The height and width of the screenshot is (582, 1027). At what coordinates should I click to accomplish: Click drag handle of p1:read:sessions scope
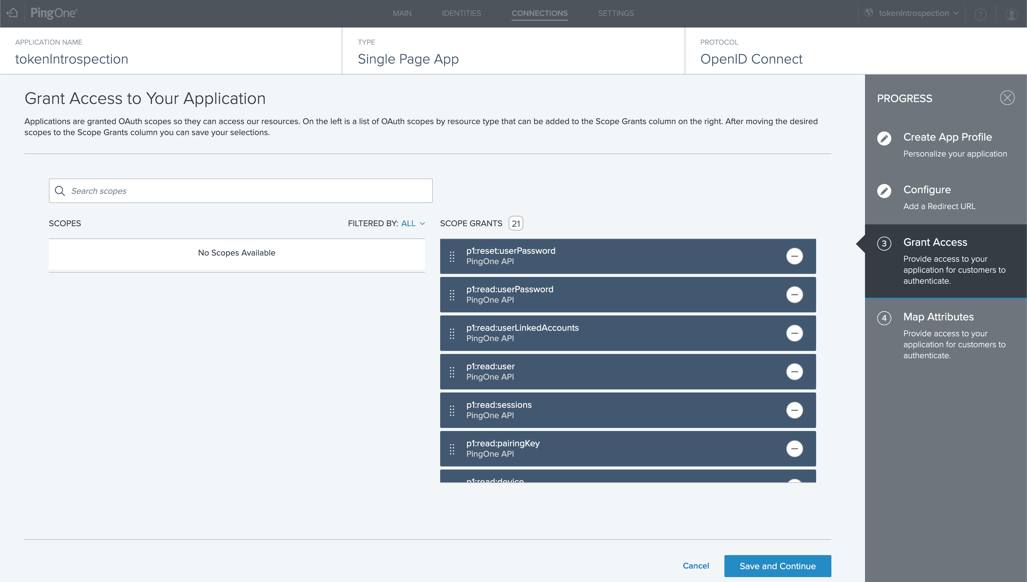click(452, 411)
